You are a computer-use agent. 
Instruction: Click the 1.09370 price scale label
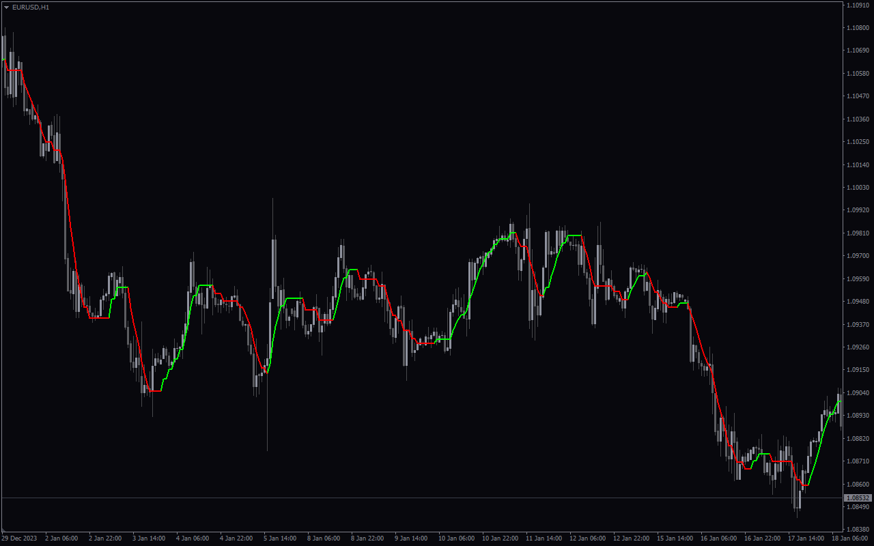point(858,324)
